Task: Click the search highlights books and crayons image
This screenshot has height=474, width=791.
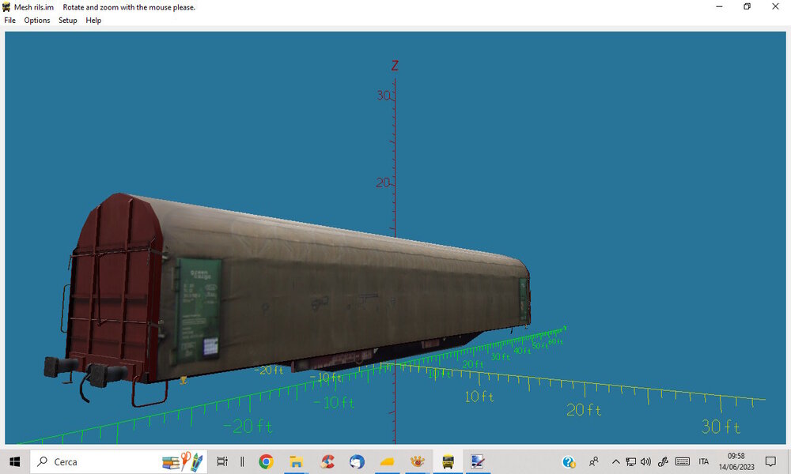Action: (x=183, y=461)
